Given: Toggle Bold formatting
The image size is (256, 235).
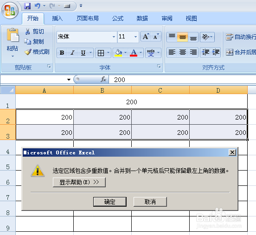Looking at the screenshot, I should point(62,53).
